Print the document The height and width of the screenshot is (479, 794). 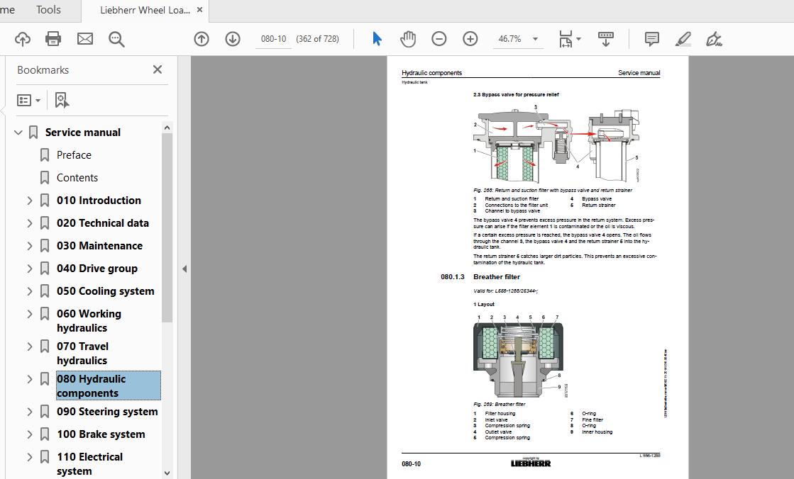[53, 39]
